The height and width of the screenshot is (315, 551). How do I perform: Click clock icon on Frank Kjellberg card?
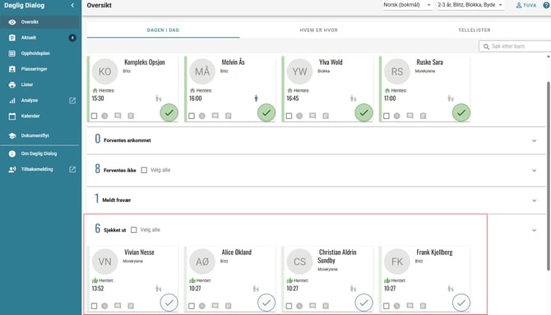pyautogui.click(x=396, y=306)
